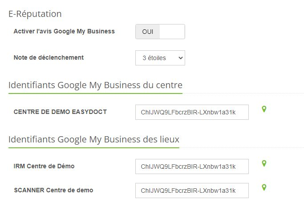Viewport: 304px width, 207px height.
Task: Open the Note de déclenchement dropdown
Action: (x=160, y=58)
